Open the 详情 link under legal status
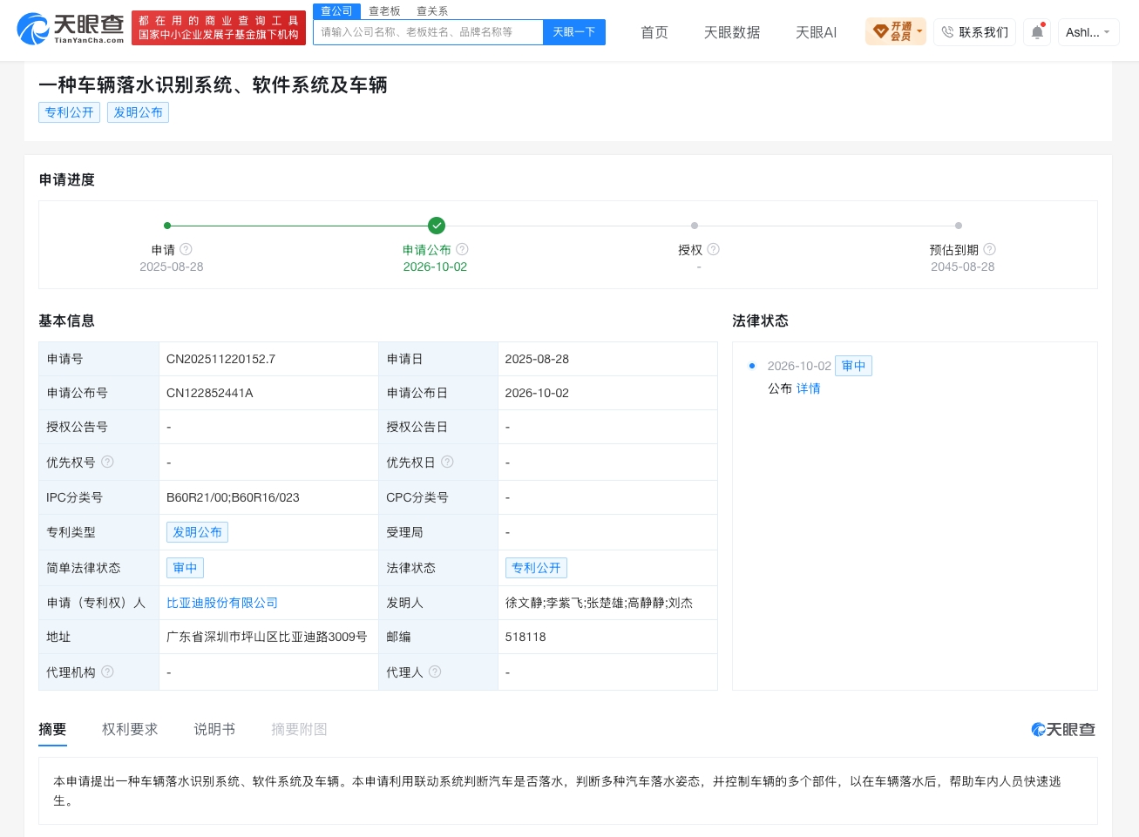The image size is (1139, 837). pyautogui.click(x=809, y=388)
